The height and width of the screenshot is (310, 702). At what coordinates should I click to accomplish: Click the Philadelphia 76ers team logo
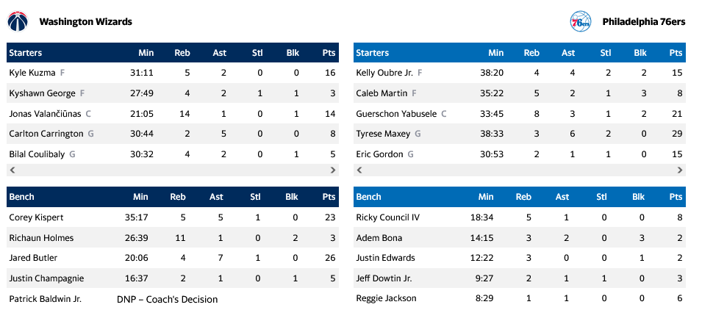coord(581,22)
